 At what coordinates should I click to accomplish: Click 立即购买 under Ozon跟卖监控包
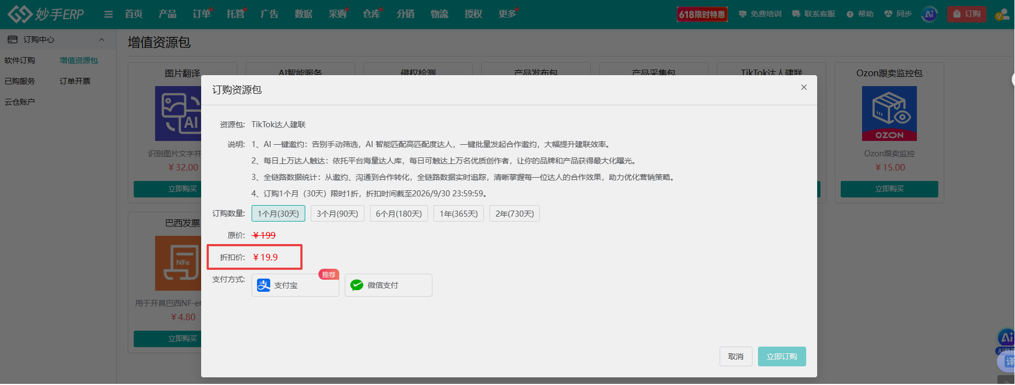(889, 189)
